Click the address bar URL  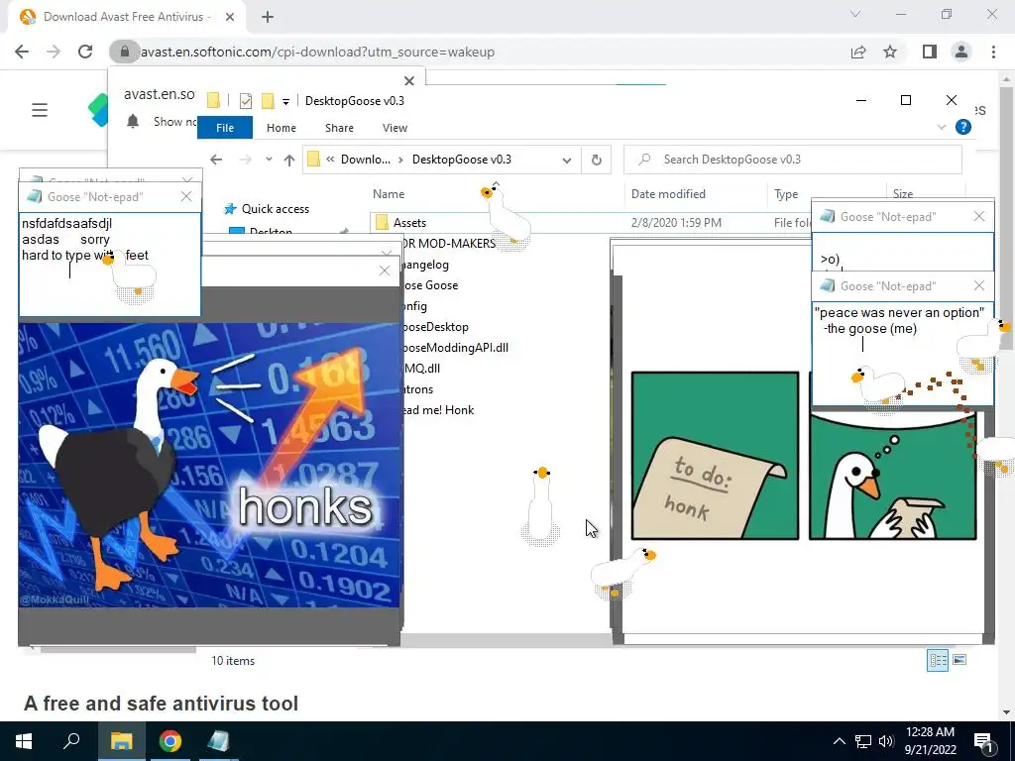click(x=317, y=52)
